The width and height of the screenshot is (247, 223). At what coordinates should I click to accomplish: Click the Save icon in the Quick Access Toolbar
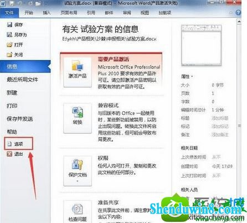coord(12,3)
